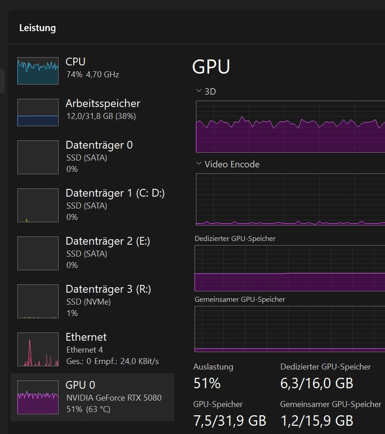Open the 3D engine dropdown chevron
The width and height of the screenshot is (385, 434).
(199, 91)
